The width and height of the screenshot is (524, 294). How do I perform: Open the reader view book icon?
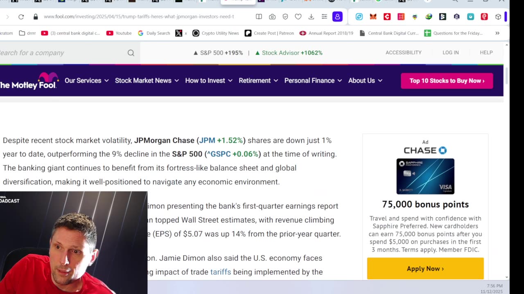click(259, 17)
